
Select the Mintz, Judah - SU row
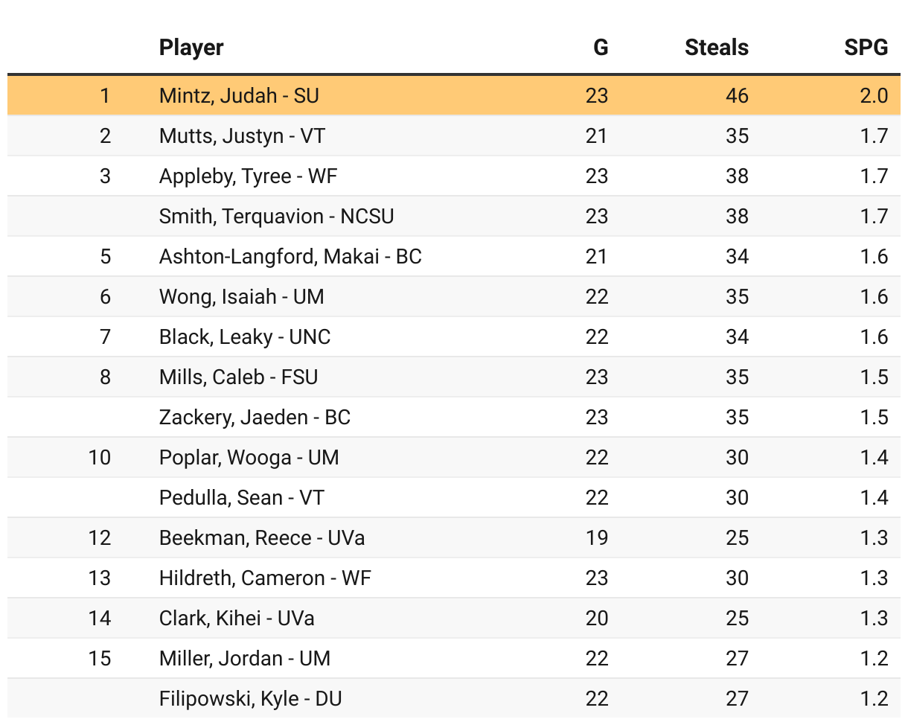pyautogui.click(x=239, y=95)
